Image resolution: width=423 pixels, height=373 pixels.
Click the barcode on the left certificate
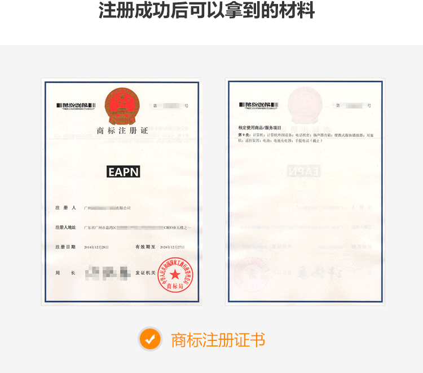pos(76,106)
